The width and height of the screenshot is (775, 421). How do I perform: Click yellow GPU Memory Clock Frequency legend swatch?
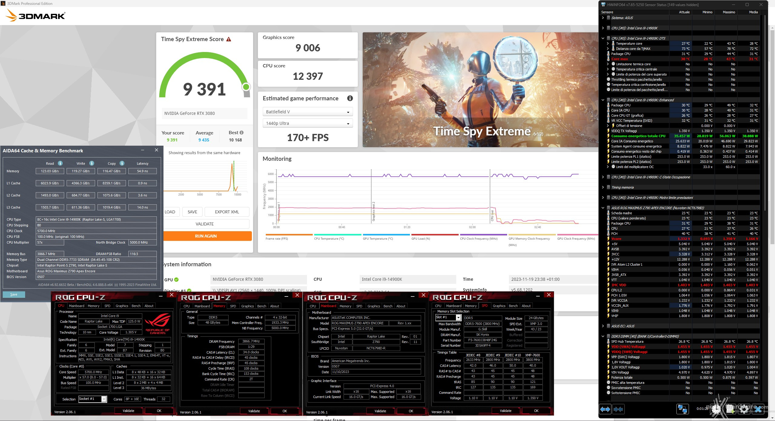532,235
